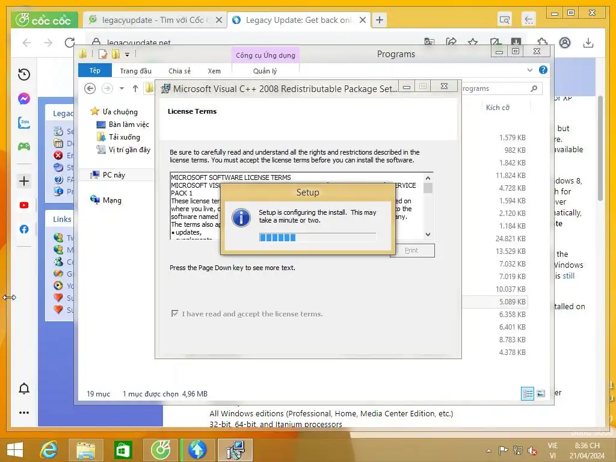Open the Trang đầu ribbon tab
Screen dimensions: 616x462
pos(135,71)
